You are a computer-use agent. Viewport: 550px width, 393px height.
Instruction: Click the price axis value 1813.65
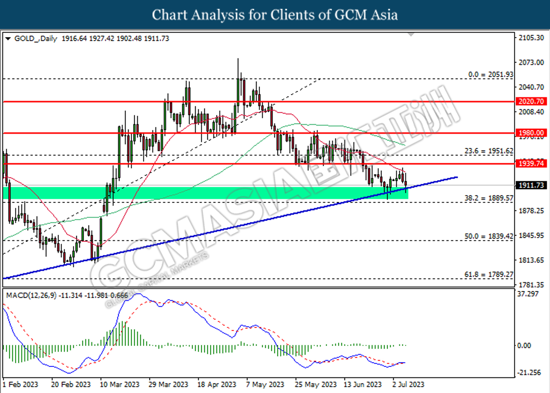(x=531, y=260)
